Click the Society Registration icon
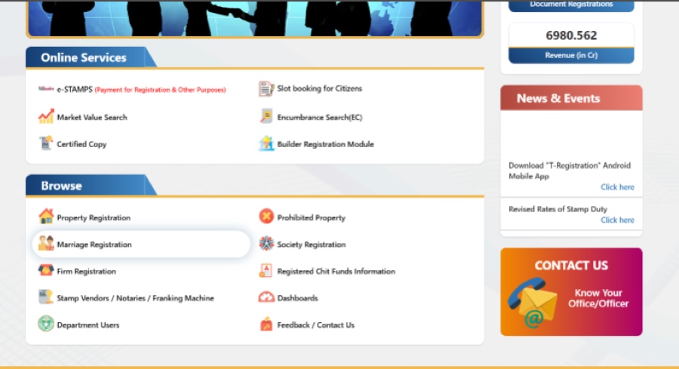The width and height of the screenshot is (679, 369). click(266, 244)
